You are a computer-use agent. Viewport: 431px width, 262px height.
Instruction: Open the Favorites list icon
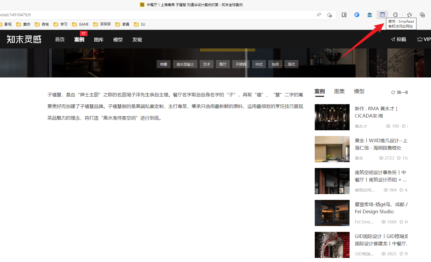tap(409, 15)
